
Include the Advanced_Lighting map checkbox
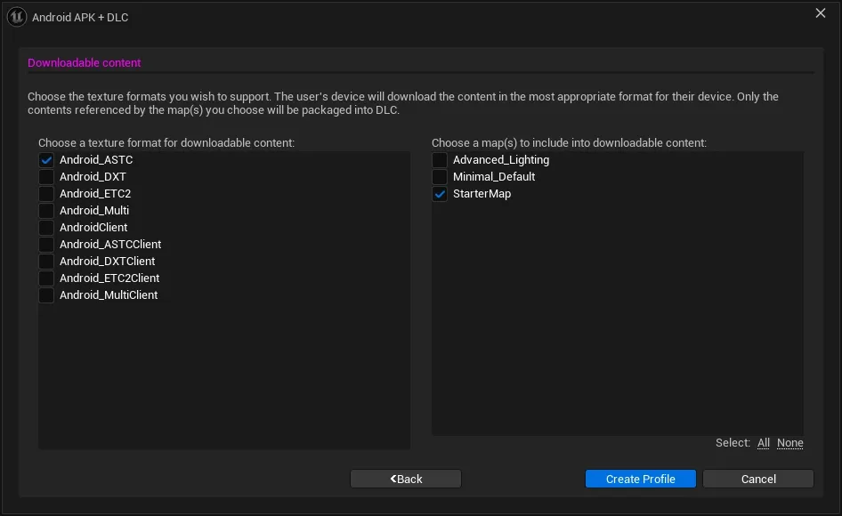click(440, 160)
